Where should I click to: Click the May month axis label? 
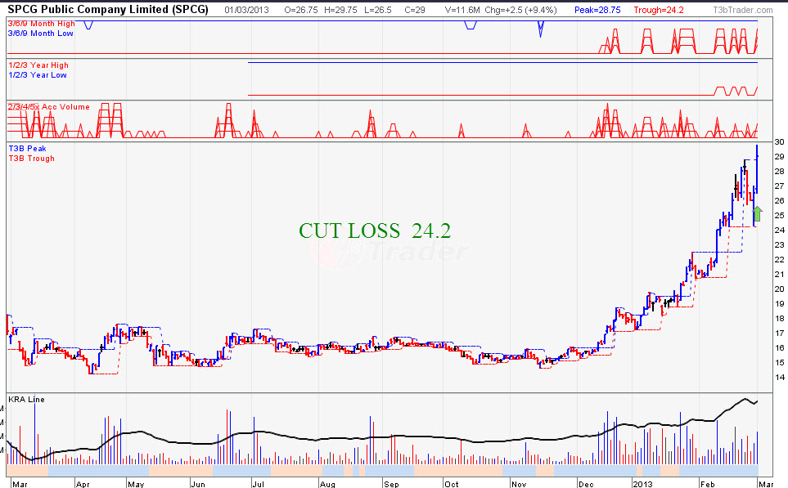point(136,484)
